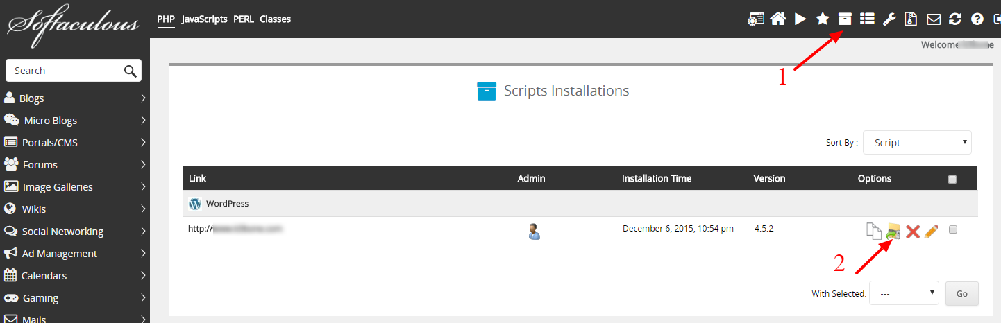Viewport: 1001px width, 323px height.
Task: Click the admin user icon for WordPress
Action: (x=534, y=231)
